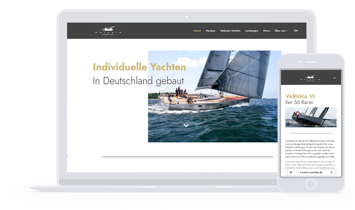Switch language to EN
This screenshot has width=355, height=210.
[x=296, y=31]
